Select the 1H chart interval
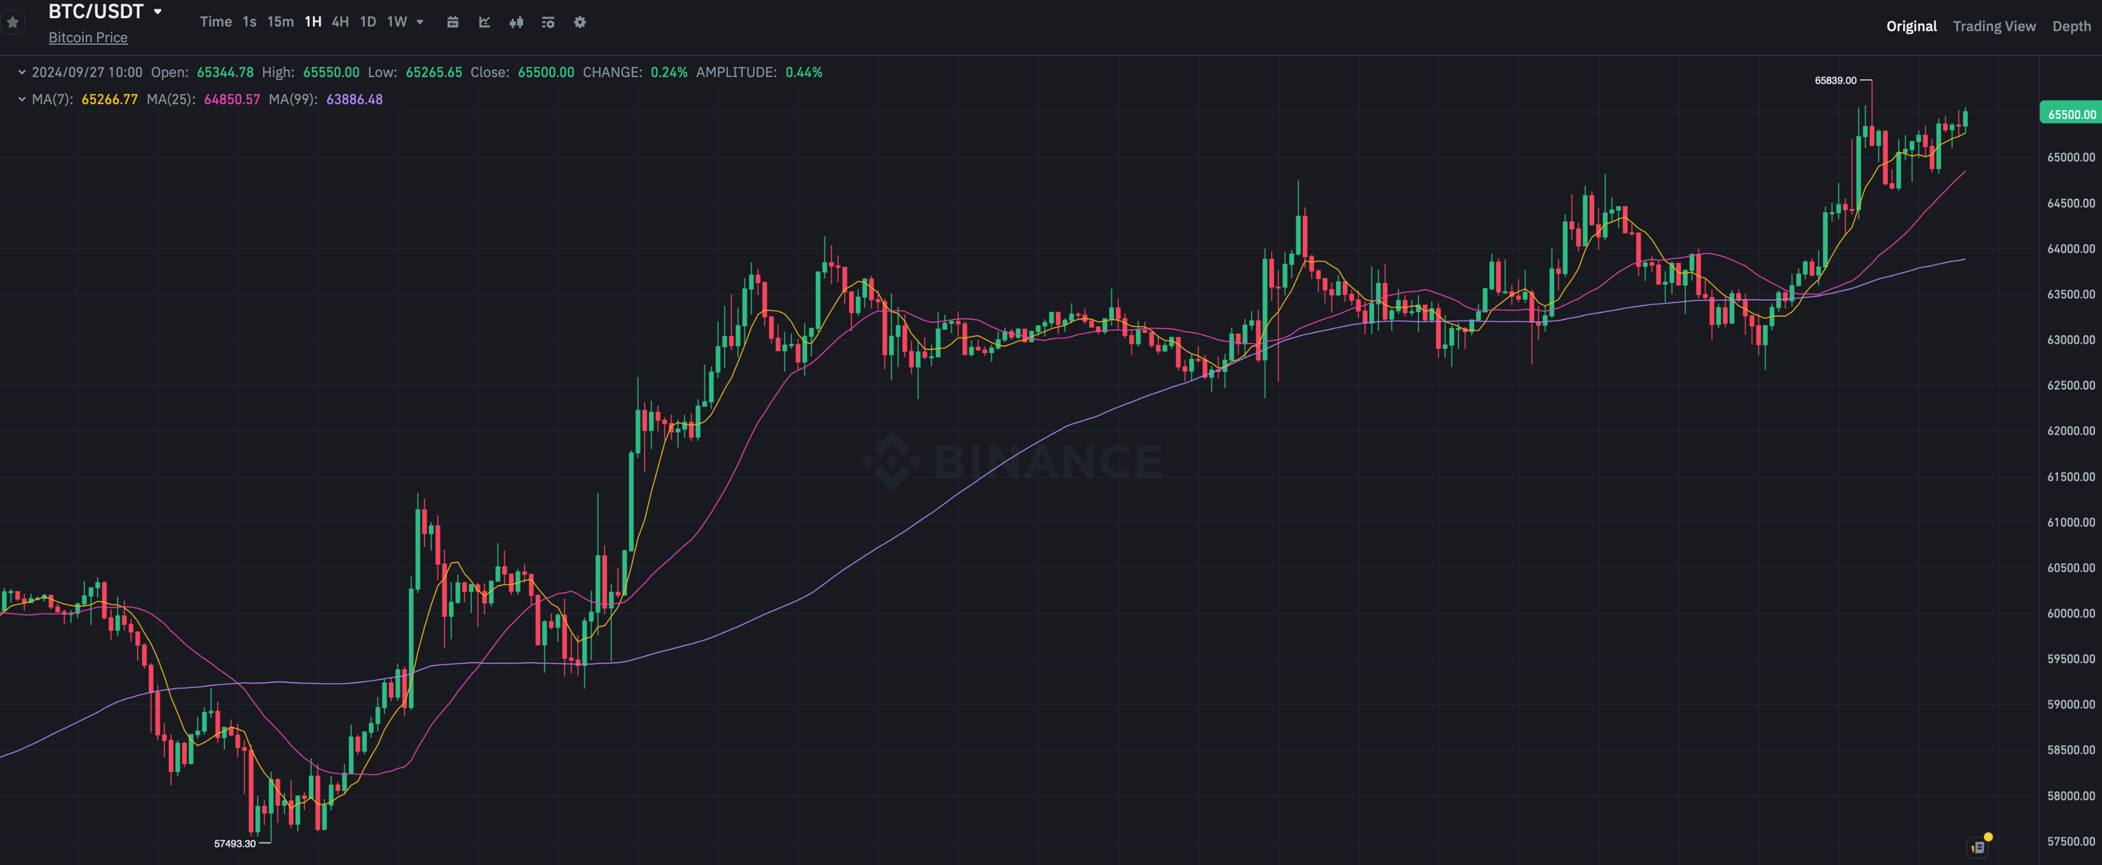This screenshot has height=865, width=2102. [313, 22]
